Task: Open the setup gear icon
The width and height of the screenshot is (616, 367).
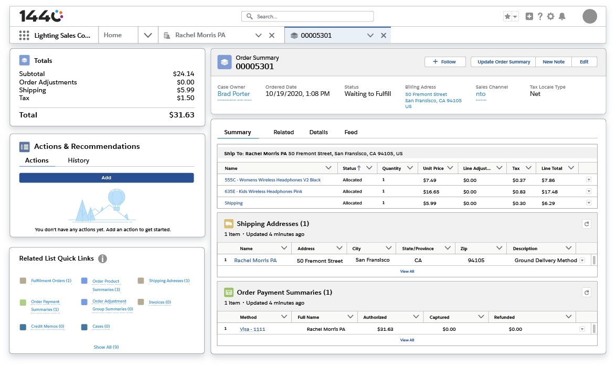Action: 551,16
